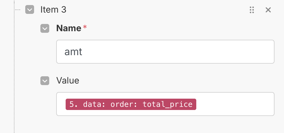Click the red required asterisk beside Name
The height and width of the screenshot is (133, 284).
pos(85,28)
